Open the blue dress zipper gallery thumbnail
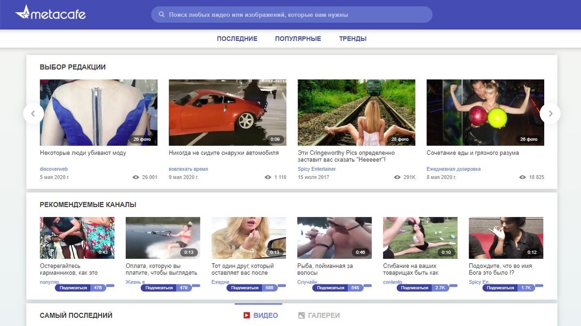Viewport: 581px width, 326px height. click(98, 112)
